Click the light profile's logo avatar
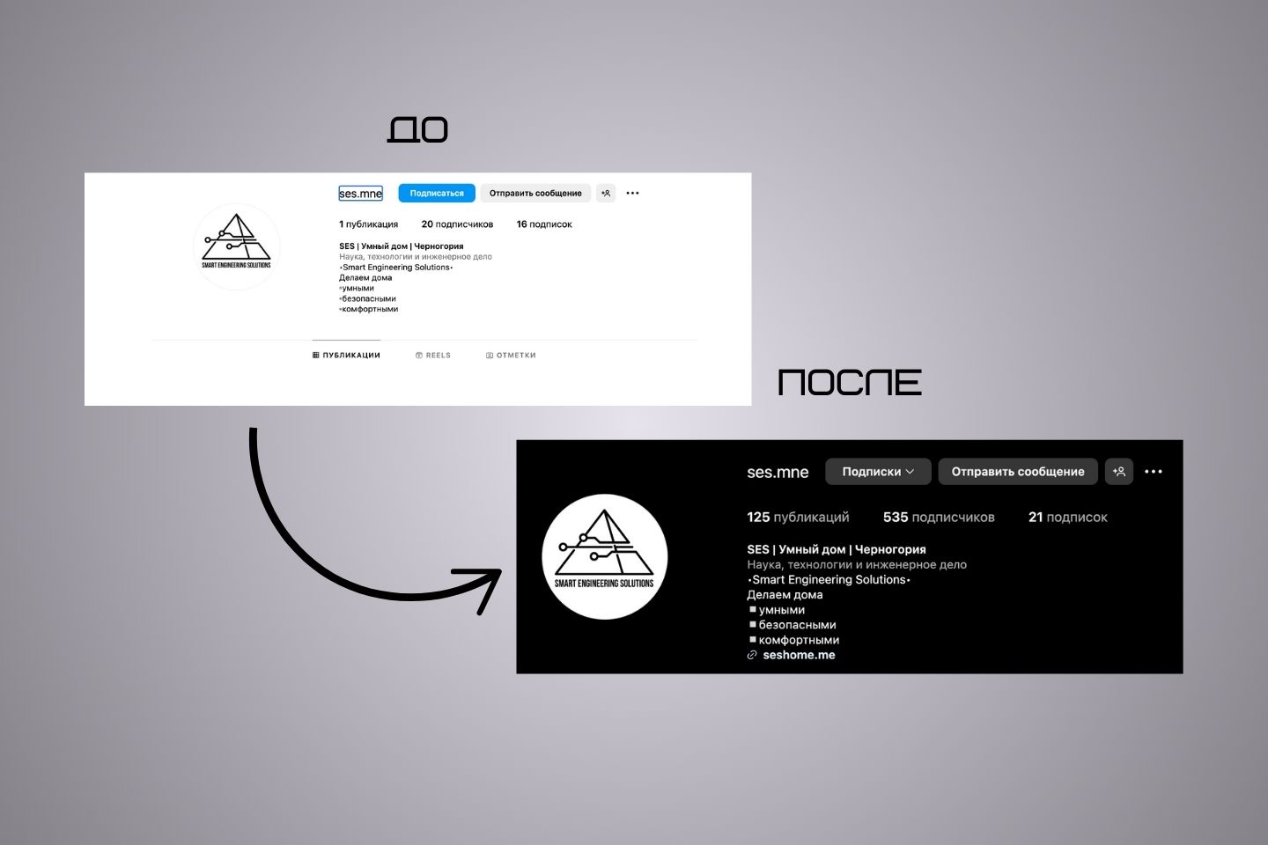 [x=237, y=246]
